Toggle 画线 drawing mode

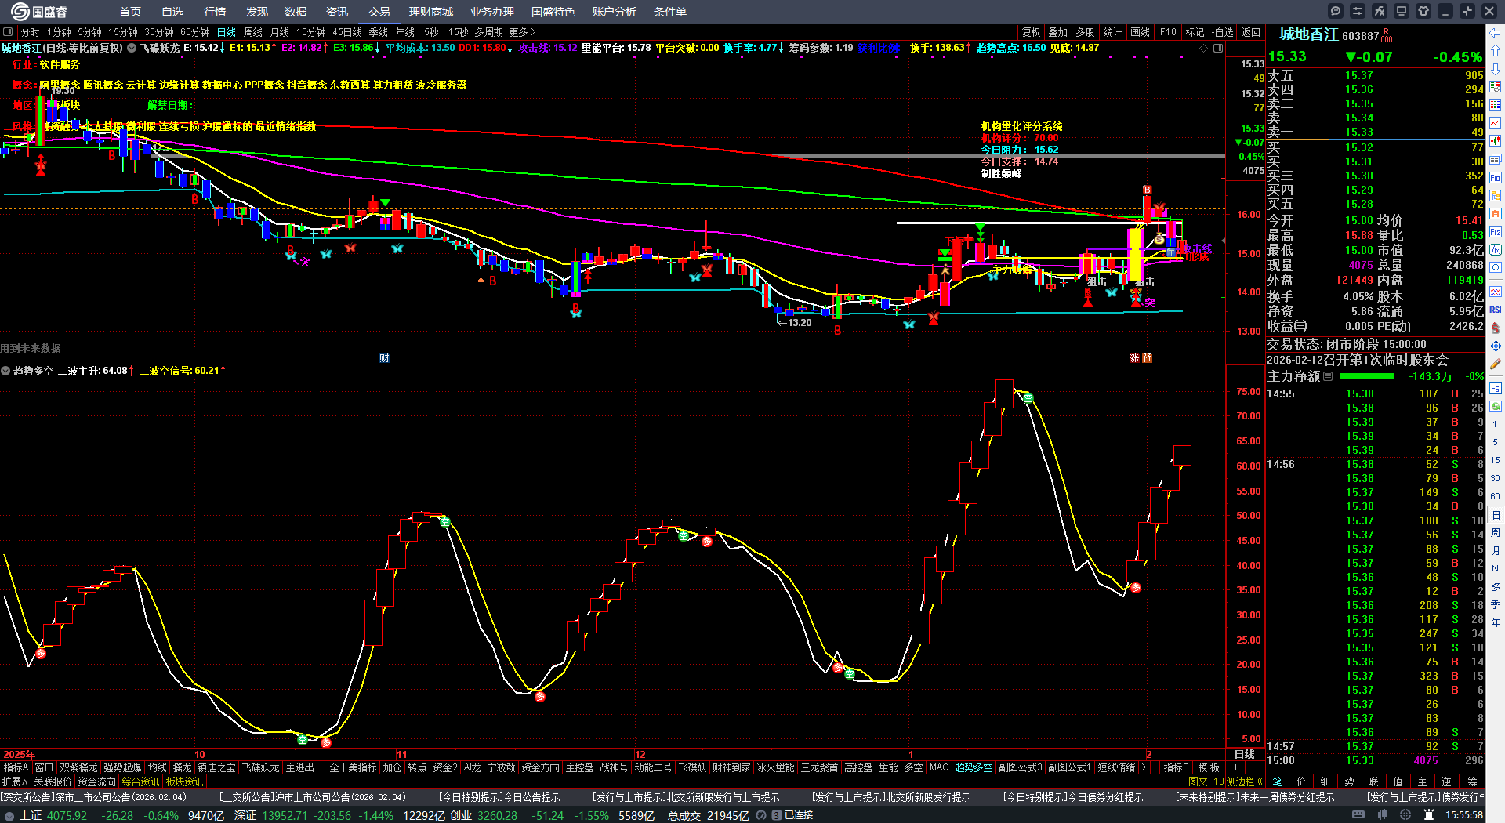[x=1141, y=32]
